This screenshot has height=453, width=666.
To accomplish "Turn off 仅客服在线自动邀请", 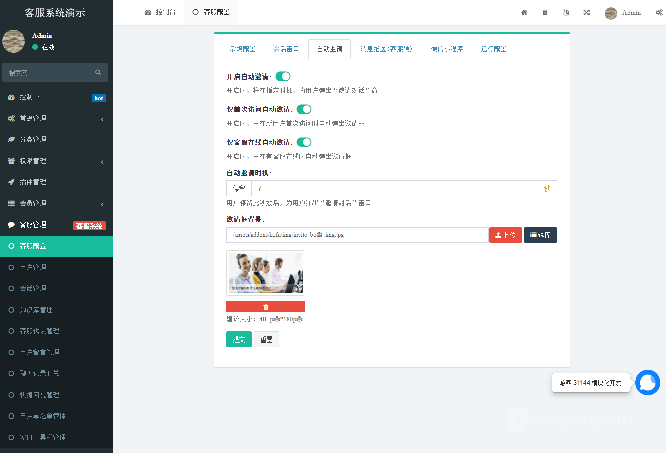I will pyautogui.click(x=304, y=142).
